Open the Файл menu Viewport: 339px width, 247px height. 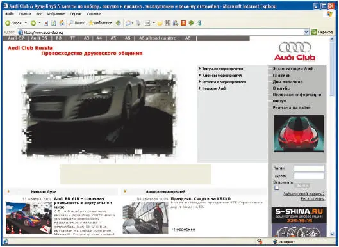pos(10,14)
